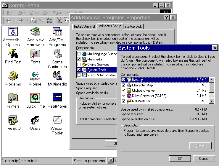
Task: Open the RealPlayer icon
Action: (57, 98)
